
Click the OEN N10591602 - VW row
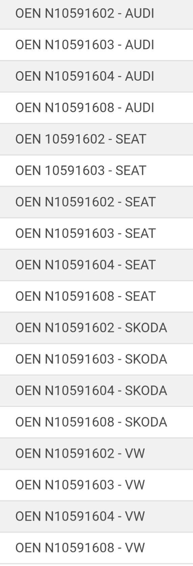(96, 453)
